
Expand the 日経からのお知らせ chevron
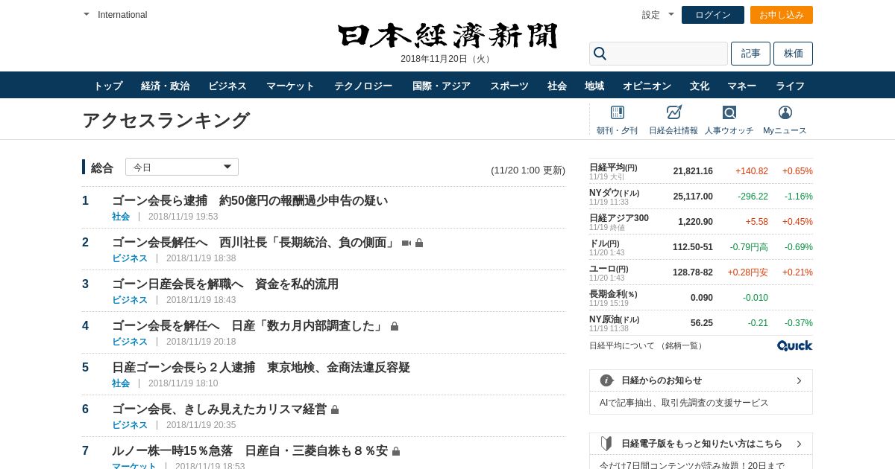pyautogui.click(x=799, y=380)
